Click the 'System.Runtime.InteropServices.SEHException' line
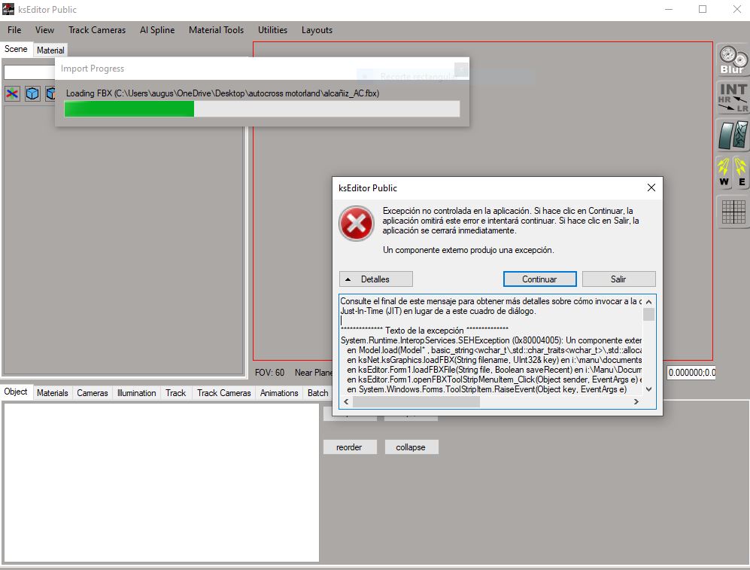 click(491, 340)
